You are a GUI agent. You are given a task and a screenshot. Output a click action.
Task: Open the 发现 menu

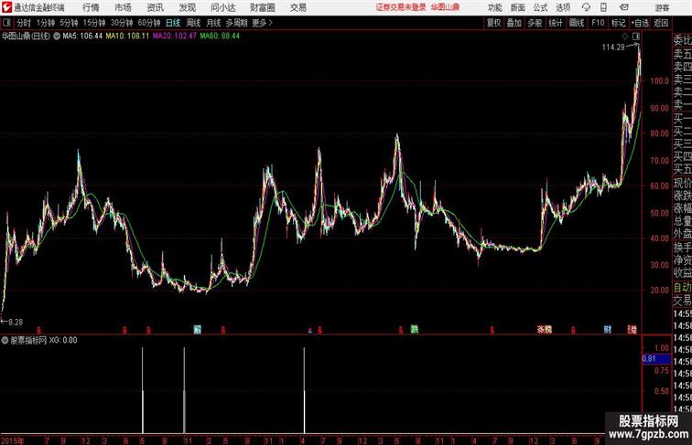(x=187, y=7)
